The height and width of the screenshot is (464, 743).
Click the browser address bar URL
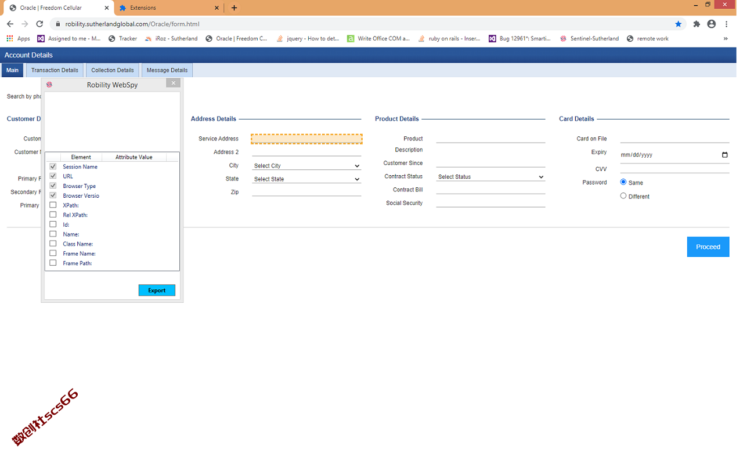[x=132, y=24]
